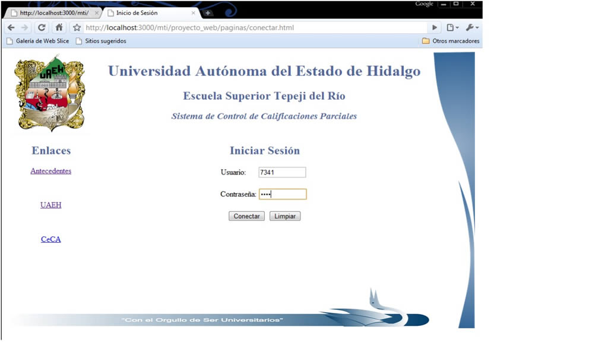608x342 pixels.
Task: Clear the form with 'Limpiar'
Action: point(285,216)
